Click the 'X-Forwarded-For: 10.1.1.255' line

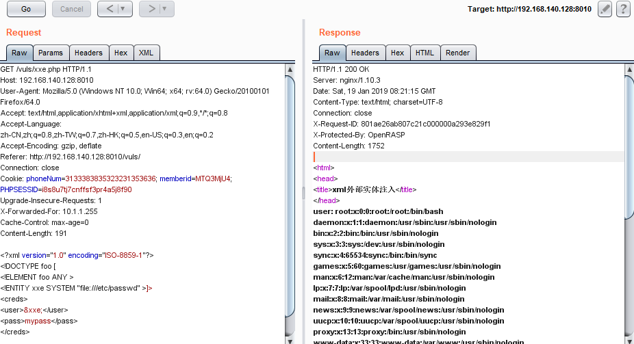[x=49, y=211]
